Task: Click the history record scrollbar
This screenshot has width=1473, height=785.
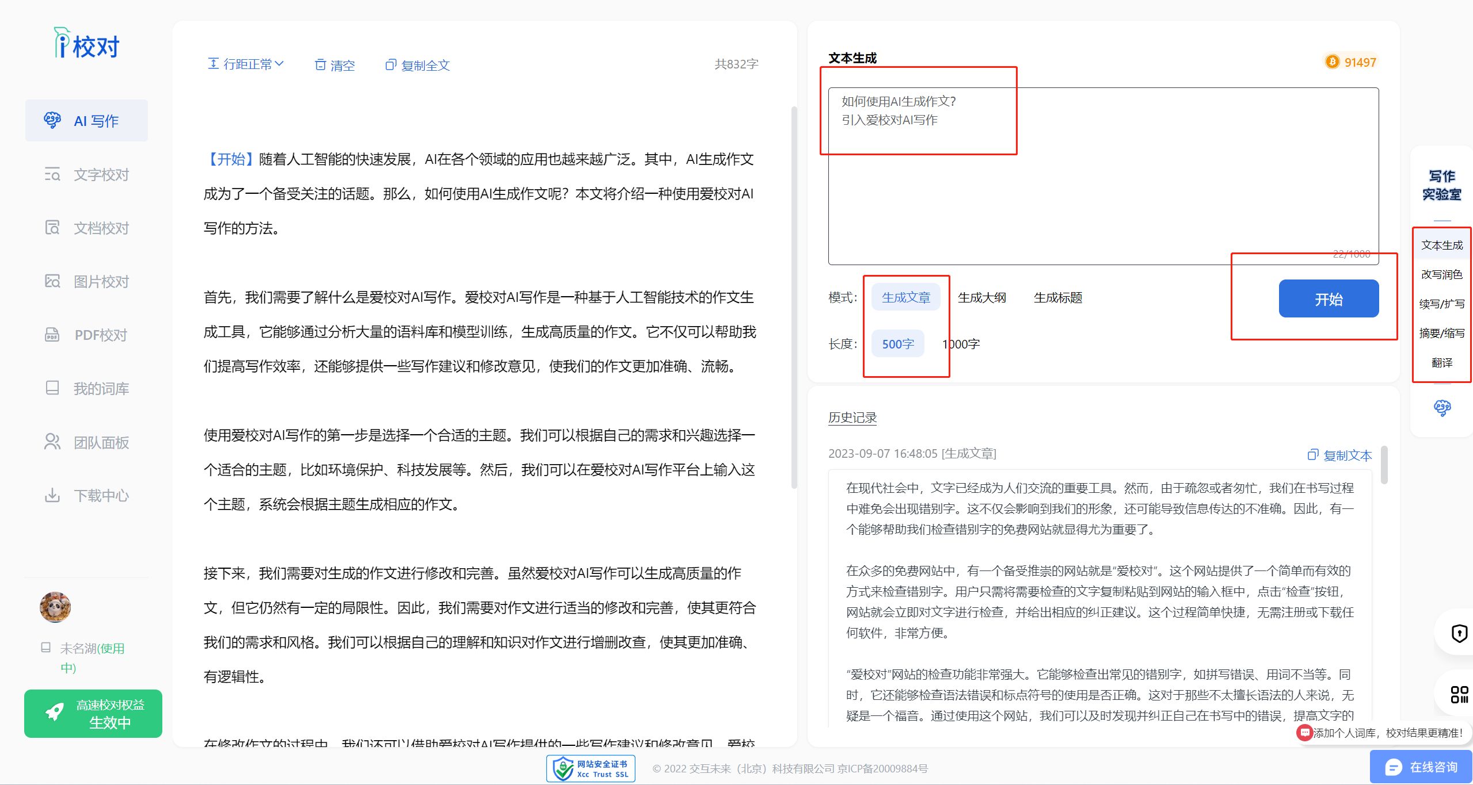Action: pos(1384,465)
